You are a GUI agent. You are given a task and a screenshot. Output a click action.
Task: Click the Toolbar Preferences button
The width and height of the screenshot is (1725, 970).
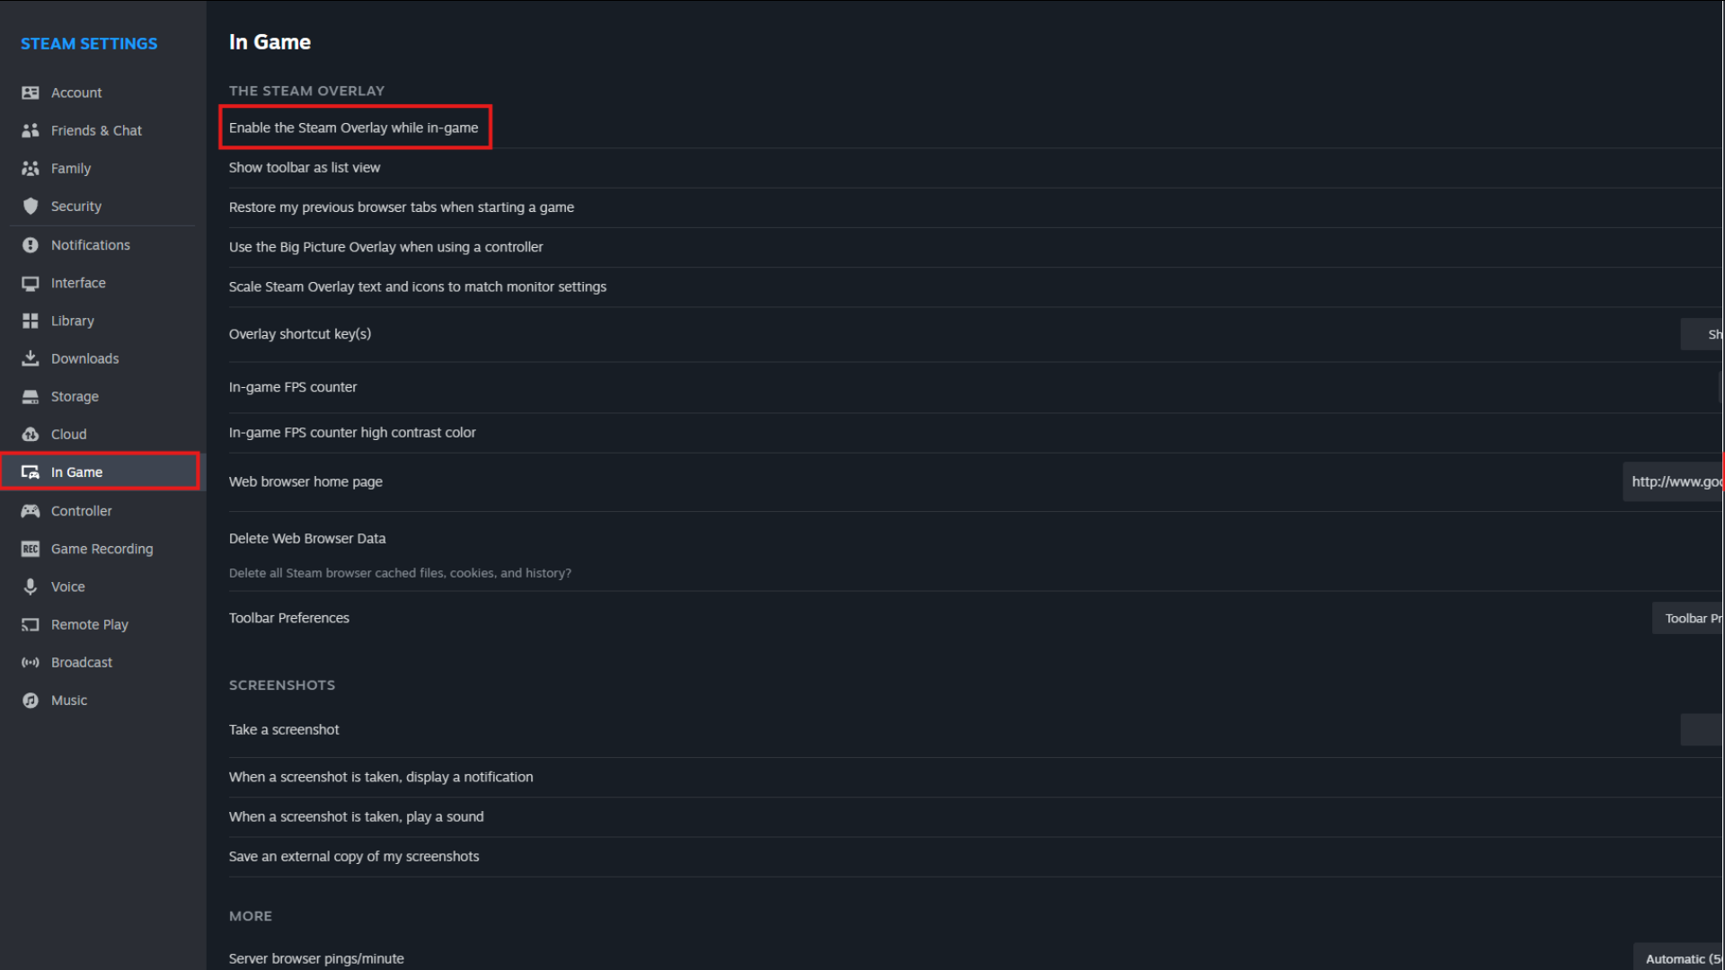1689,618
